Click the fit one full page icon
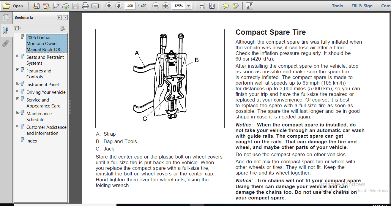Screen dimensions: 391x206 pyautogui.click(x=212, y=6)
